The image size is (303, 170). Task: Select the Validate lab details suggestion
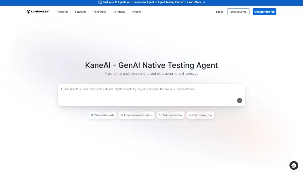click(x=102, y=115)
